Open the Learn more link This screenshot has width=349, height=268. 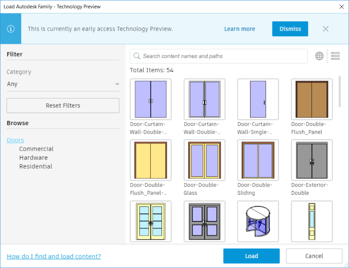(x=239, y=29)
